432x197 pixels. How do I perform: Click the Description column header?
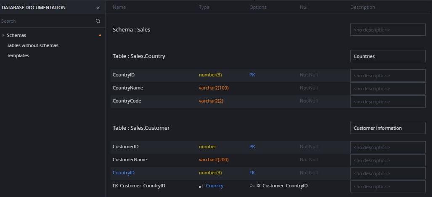coord(363,7)
